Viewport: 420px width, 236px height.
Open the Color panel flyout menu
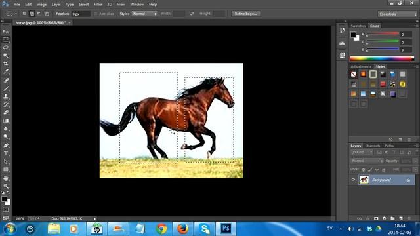click(x=416, y=26)
